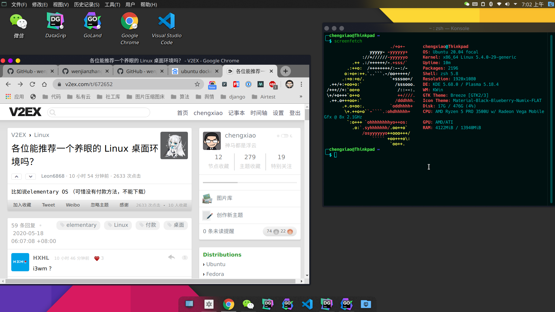Open WeChat from the bottom dock
555x312 pixels.
[248, 304]
